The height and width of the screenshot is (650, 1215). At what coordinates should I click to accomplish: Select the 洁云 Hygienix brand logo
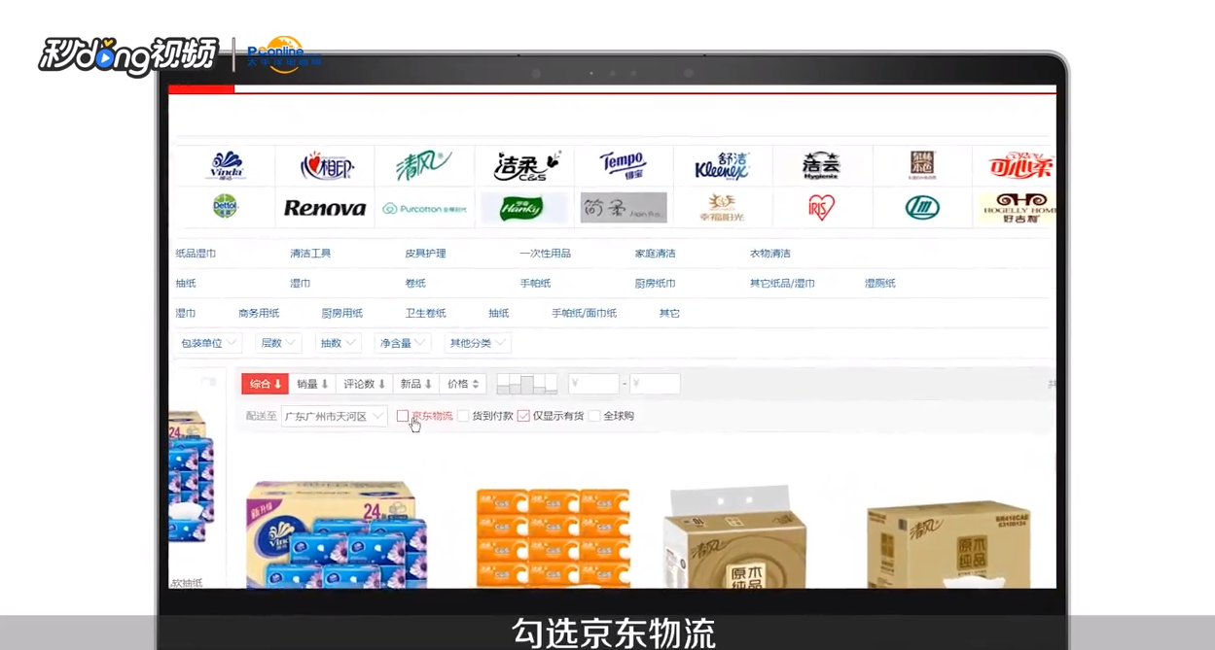(x=822, y=166)
